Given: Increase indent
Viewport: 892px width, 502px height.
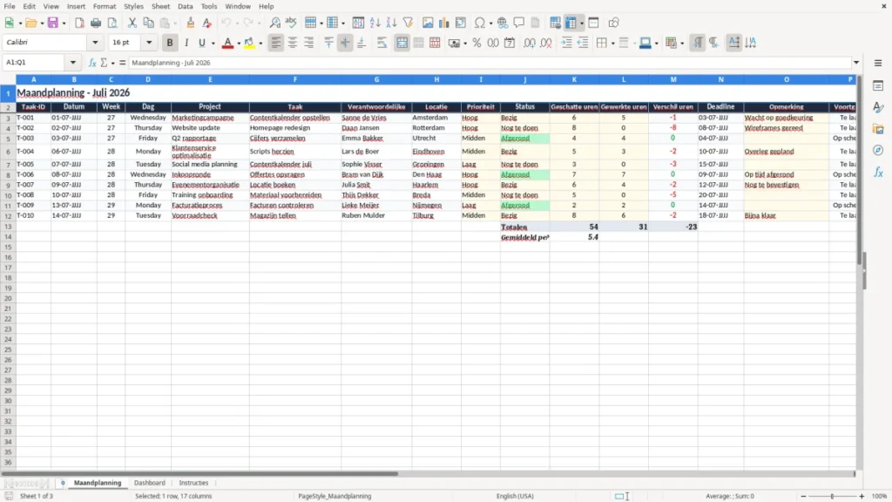Looking at the screenshot, I should pyautogui.click(x=566, y=43).
